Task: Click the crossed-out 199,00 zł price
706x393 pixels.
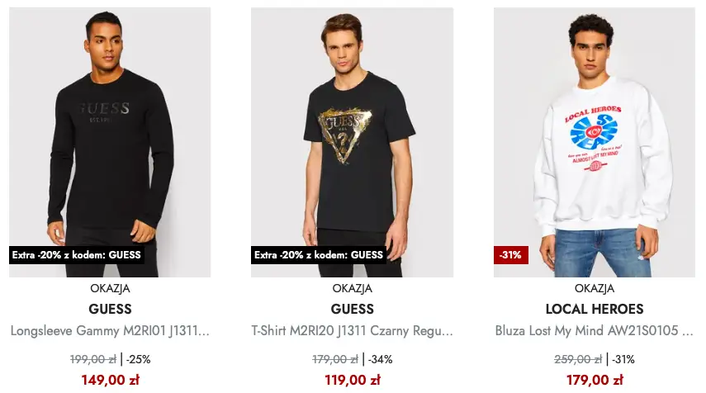Action: (92, 359)
